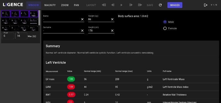
Task: Click the 'Max (22)' label
Action: point(32,36)
